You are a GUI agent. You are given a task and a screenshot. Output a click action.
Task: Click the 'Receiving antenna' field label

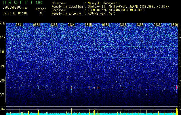(x=66, y=14)
